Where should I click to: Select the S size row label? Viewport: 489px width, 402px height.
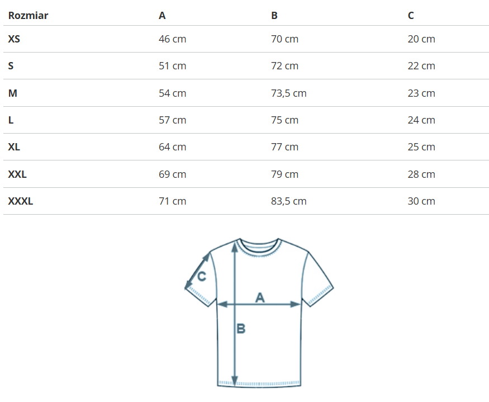pos(11,66)
